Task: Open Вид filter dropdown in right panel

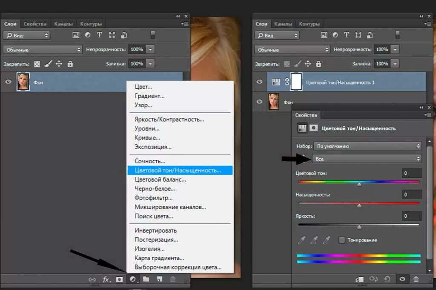Action: click(277, 35)
